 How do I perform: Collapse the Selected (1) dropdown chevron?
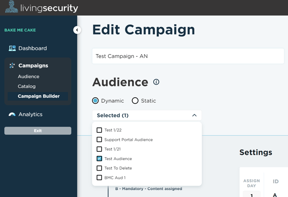(x=194, y=115)
